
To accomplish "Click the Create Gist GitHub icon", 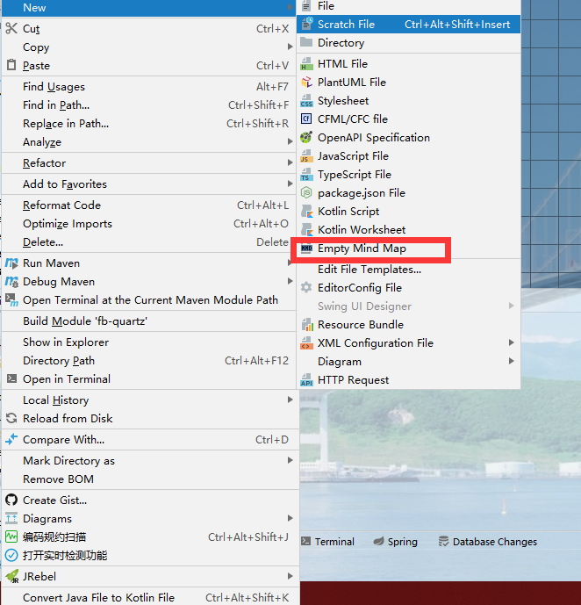I will point(11,501).
